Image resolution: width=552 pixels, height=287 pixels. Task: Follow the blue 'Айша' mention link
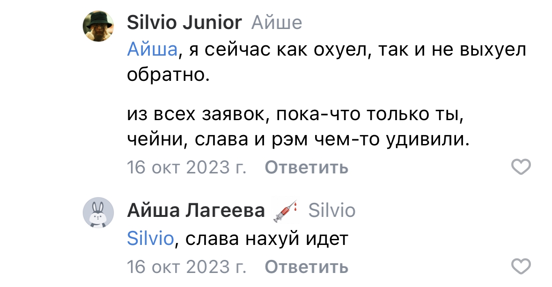[x=152, y=49]
